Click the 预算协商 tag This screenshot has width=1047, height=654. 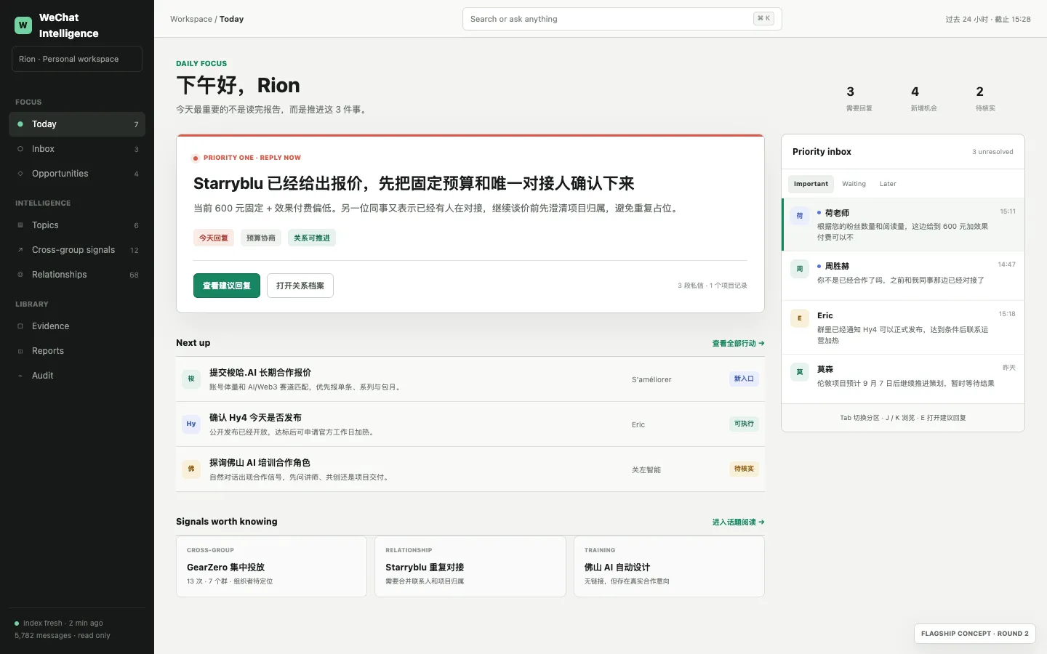261,238
